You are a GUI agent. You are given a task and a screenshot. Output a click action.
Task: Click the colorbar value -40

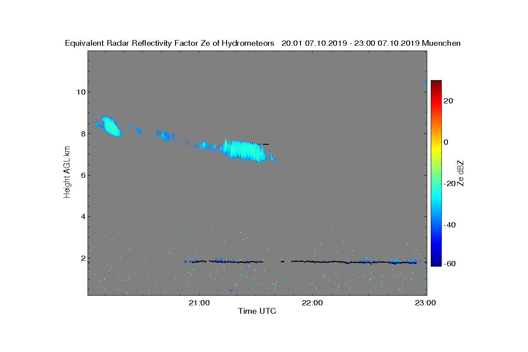450,225
